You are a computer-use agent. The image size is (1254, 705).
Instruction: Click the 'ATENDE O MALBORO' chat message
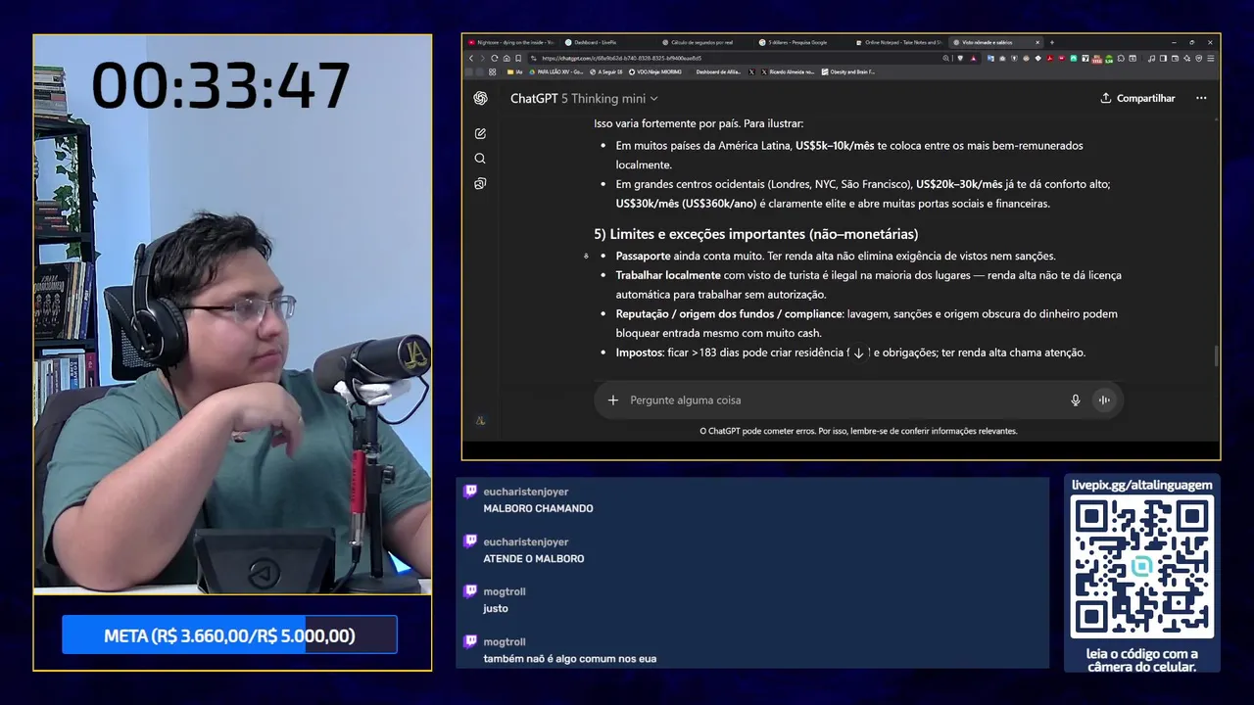tap(534, 558)
